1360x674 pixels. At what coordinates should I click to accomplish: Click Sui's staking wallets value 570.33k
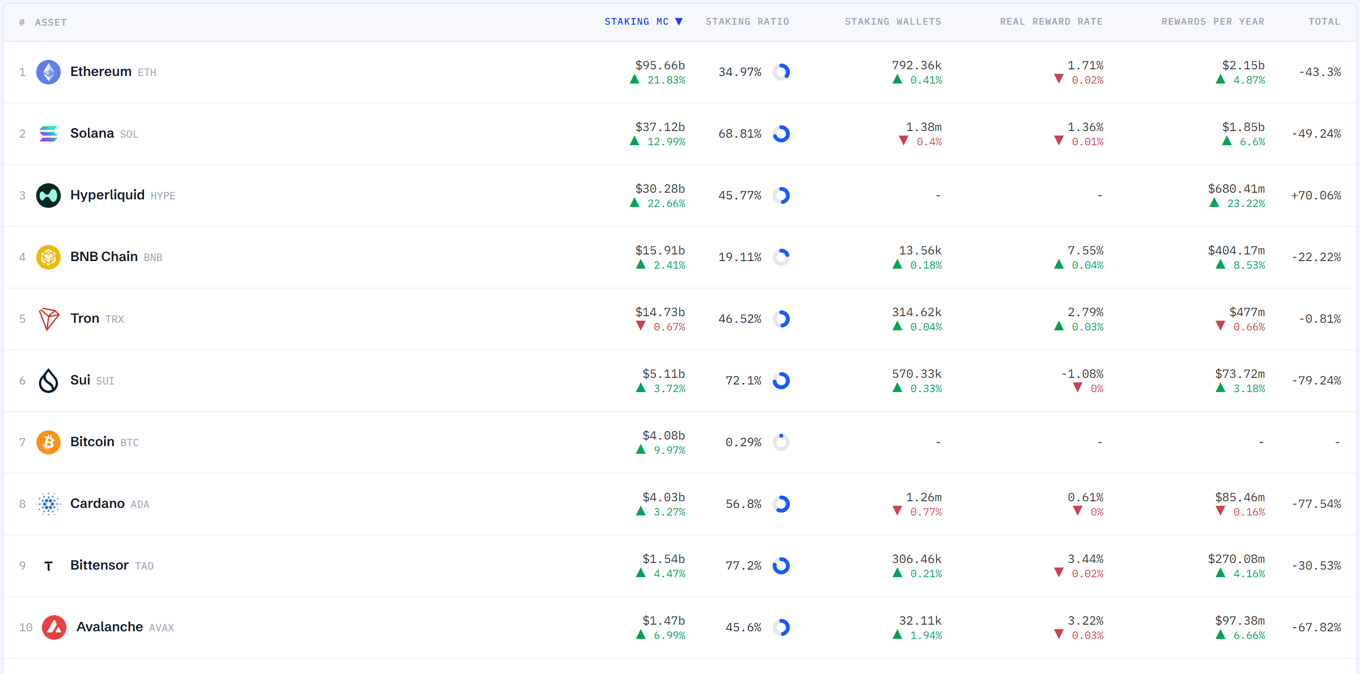[x=917, y=374]
